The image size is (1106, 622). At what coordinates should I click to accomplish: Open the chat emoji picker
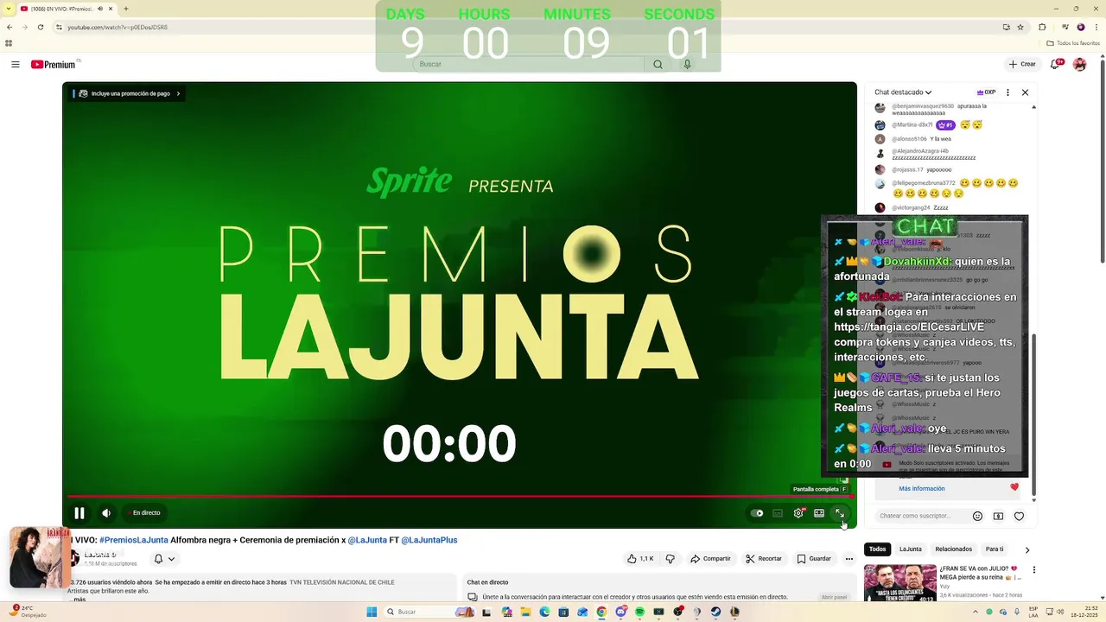[x=977, y=517]
